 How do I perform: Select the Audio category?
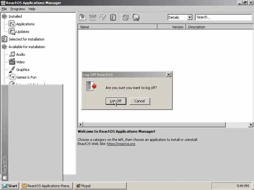21,54
